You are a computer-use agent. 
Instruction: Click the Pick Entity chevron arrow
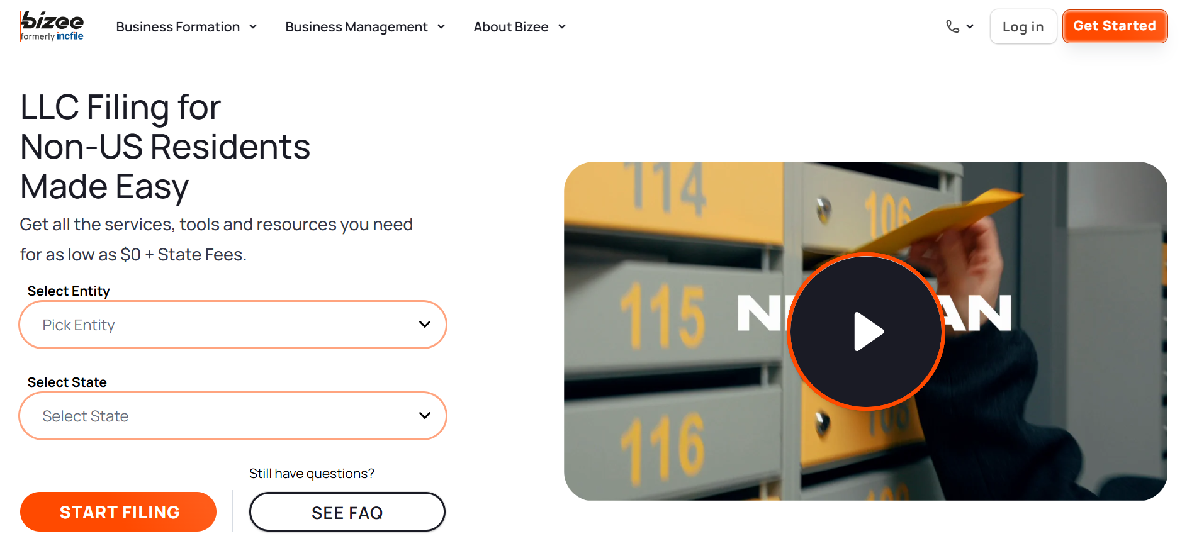425,325
